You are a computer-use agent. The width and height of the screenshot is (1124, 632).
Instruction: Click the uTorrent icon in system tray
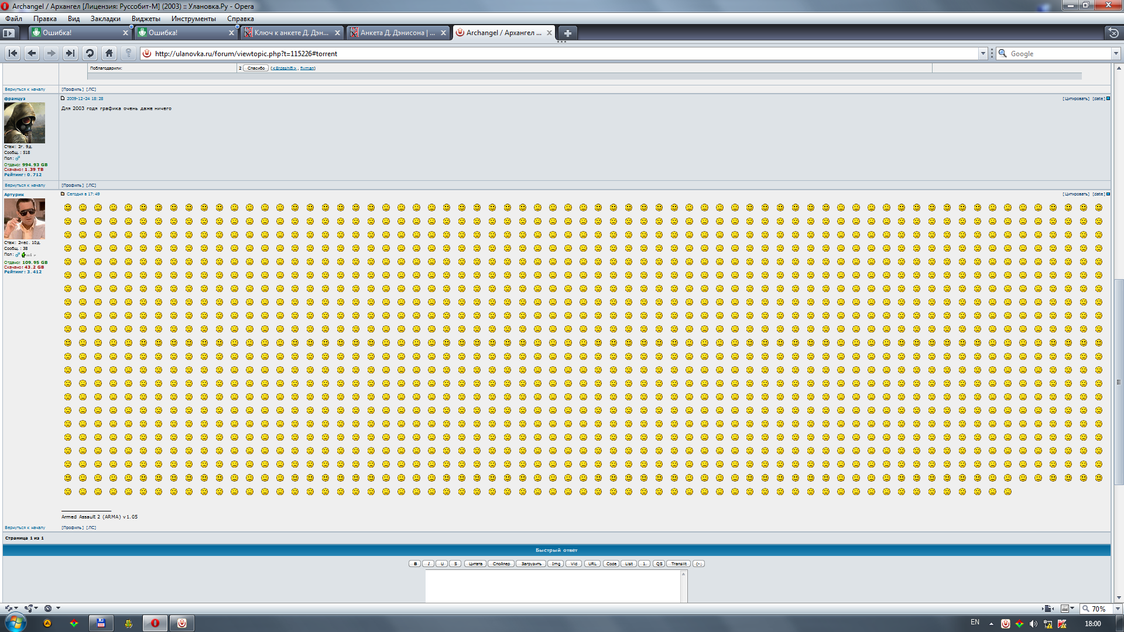1006,623
